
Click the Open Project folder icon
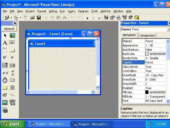(32, 18)
